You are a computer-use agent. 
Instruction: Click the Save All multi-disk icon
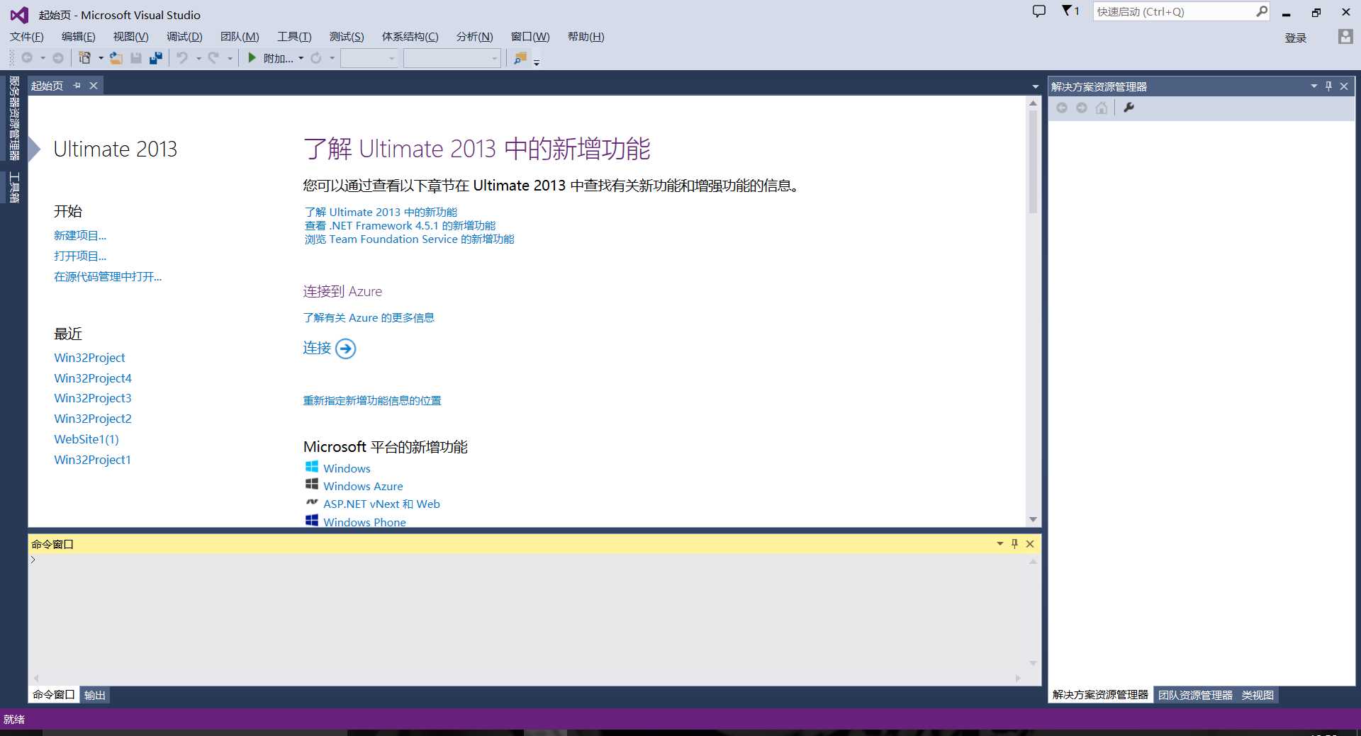pos(156,58)
